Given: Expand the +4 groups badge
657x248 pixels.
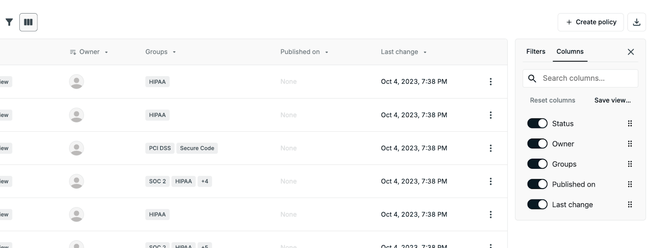Looking at the screenshot, I should point(204,181).
